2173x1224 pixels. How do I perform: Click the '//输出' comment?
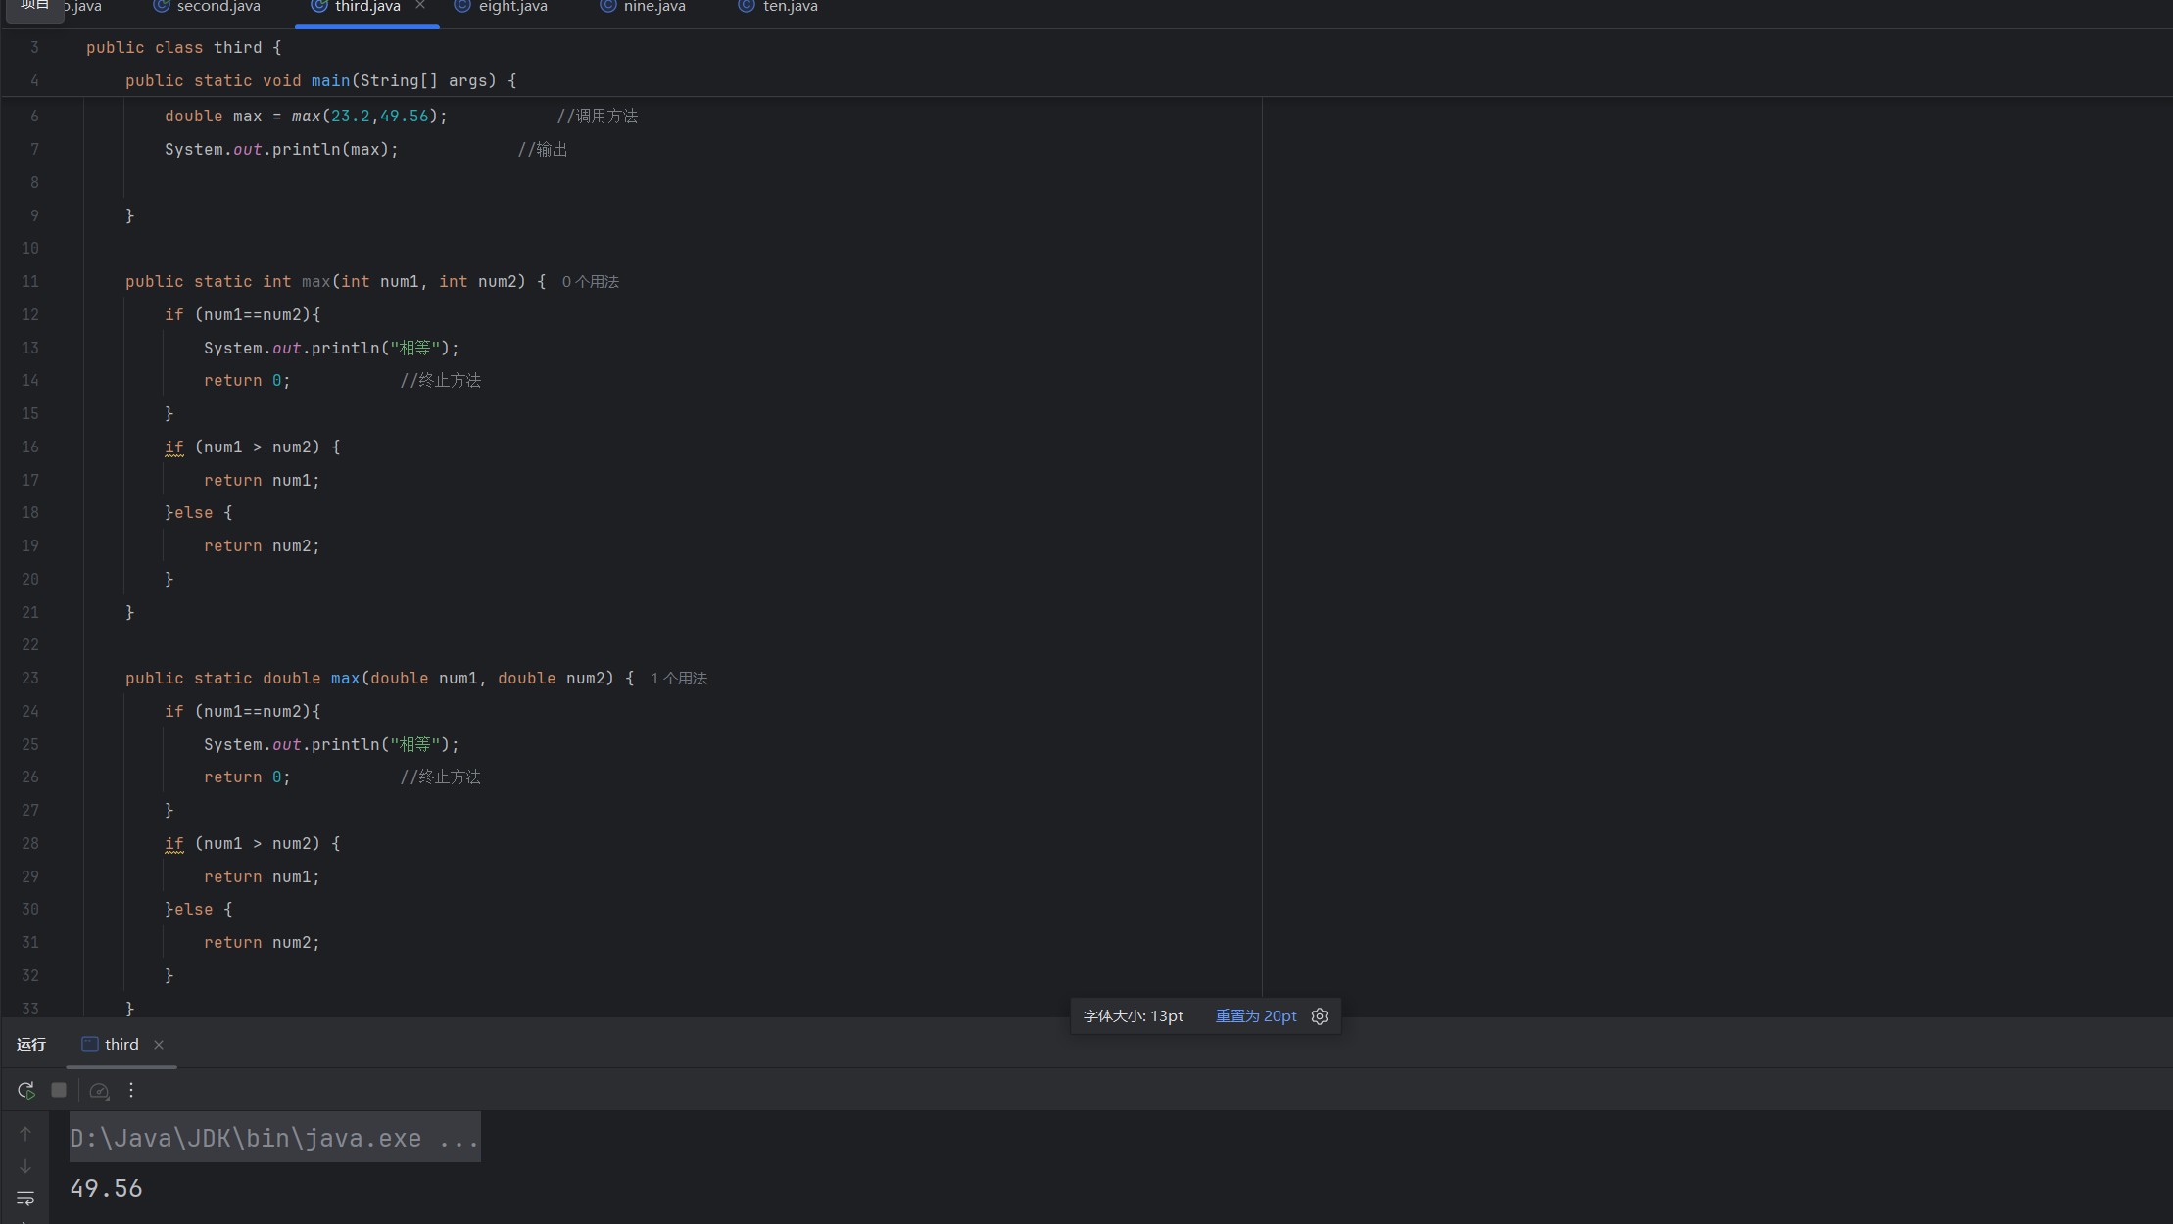[x=543, y=150]
